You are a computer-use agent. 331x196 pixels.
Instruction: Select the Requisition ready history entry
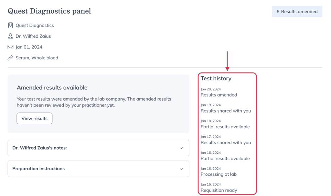pyautogui.click(x=219, y=187)
